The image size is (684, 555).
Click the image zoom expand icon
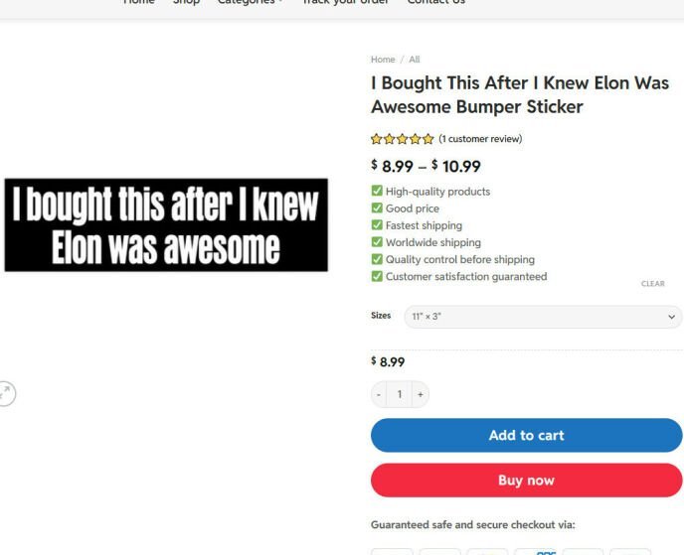pyautogui.click(x=6, y=393)
